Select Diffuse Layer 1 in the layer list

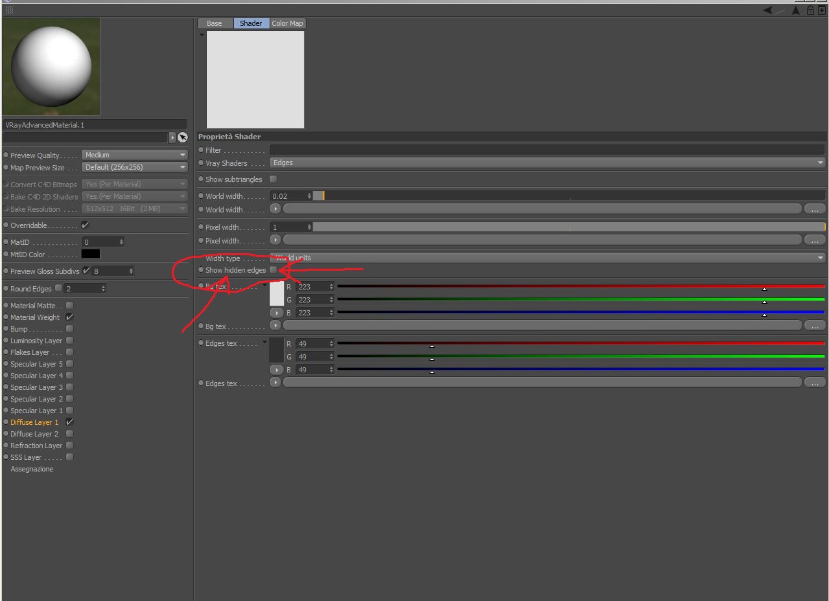[34, 422]
